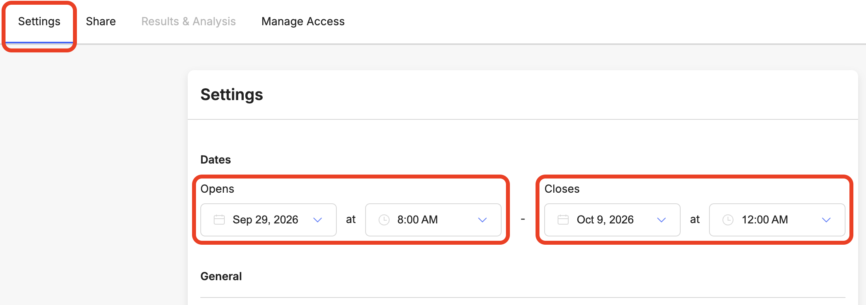Click the clock icon beside 8:00 AM

click(x=384, y=219)
